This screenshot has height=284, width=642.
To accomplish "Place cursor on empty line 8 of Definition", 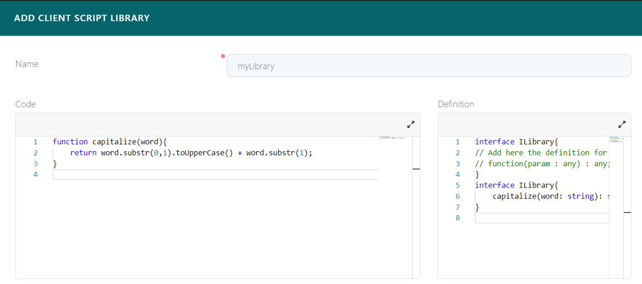I will 541,218.
